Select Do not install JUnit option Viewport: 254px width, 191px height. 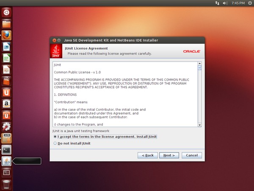(x=72, y=143)
